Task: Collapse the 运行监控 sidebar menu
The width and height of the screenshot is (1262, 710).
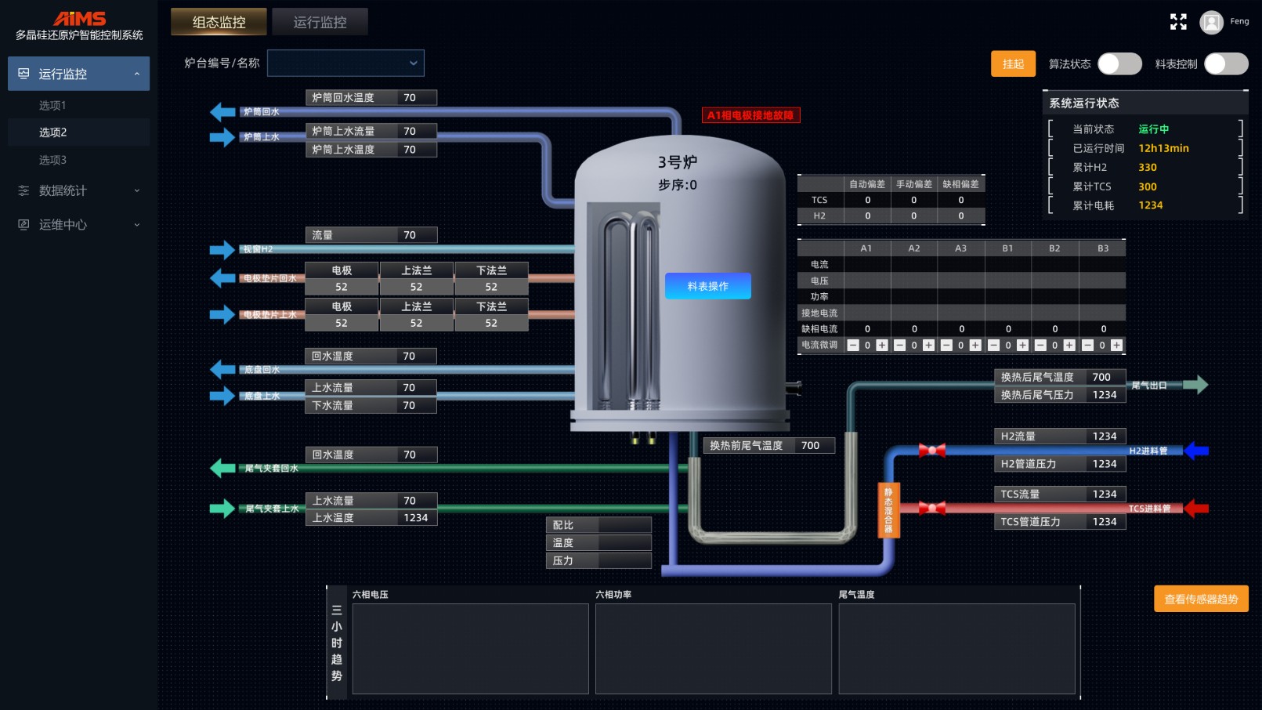Action: coord(78,74)
